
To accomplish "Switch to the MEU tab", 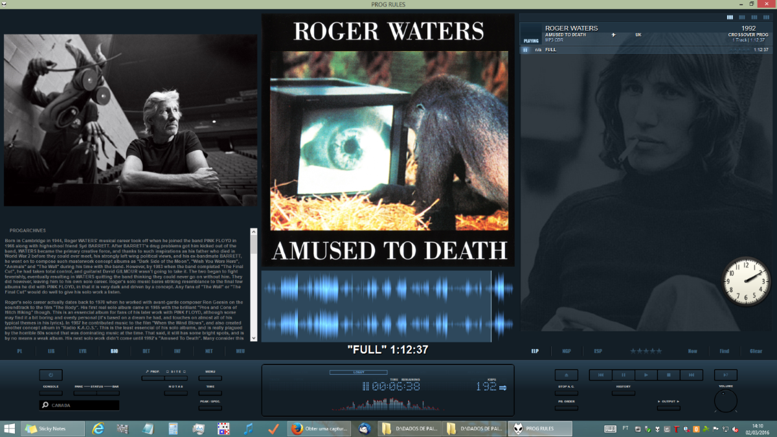I will click(x=240, y=351).
